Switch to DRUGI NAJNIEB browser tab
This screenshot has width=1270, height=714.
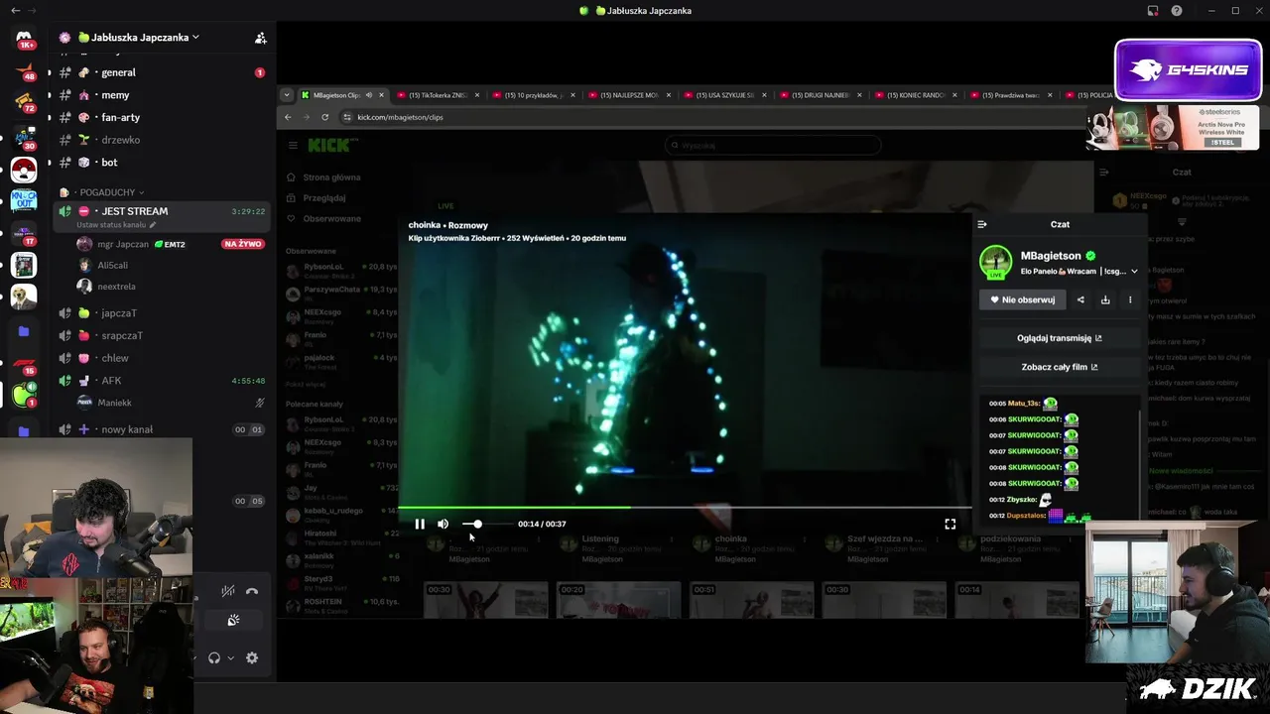pyautogui.click(x=820, y=95)
